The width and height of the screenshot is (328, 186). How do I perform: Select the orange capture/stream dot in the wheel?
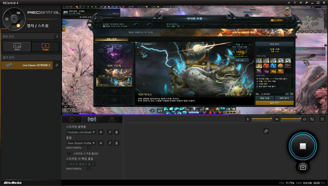tap(18, 25)
